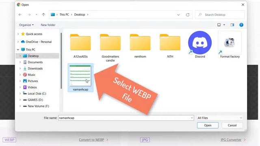This screenshot has width=260, height=146.
Task: Click navigation pane scrollbar
Action: (x=61, y=60)
